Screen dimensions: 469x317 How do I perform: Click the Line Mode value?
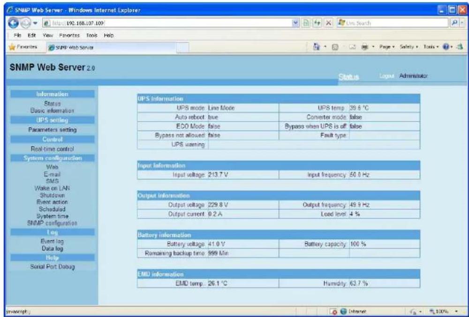(221, 108)
